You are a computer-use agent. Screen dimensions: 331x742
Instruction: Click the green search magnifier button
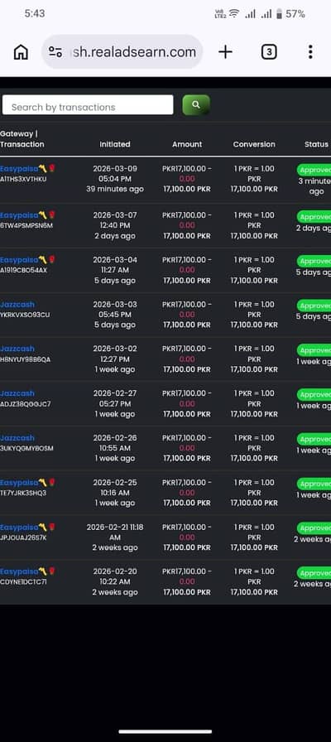point(196,105)
